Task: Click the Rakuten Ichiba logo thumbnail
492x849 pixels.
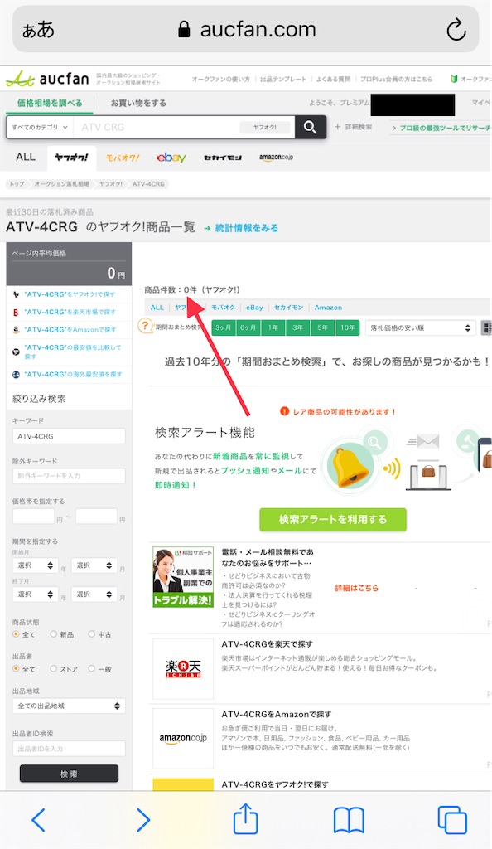Action: [x=183, y=669]
